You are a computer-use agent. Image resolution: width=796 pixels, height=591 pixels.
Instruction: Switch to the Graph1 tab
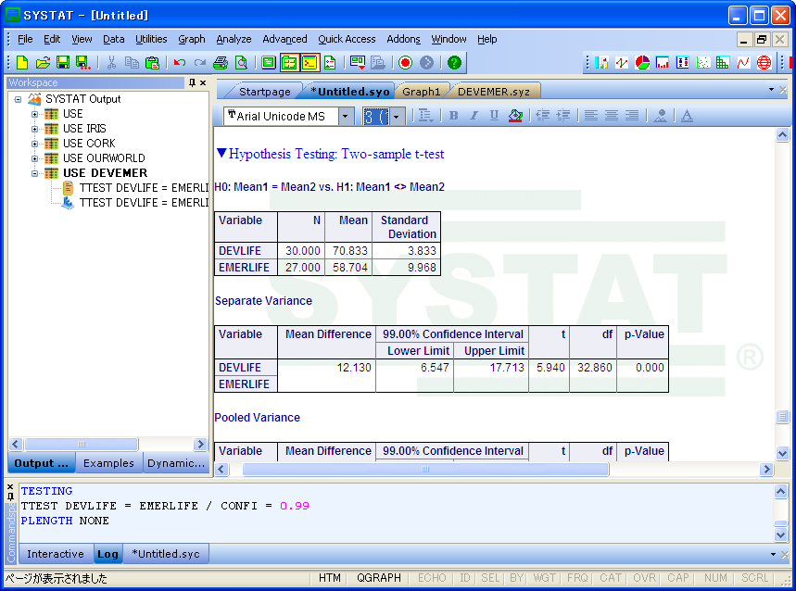(421, 92)
